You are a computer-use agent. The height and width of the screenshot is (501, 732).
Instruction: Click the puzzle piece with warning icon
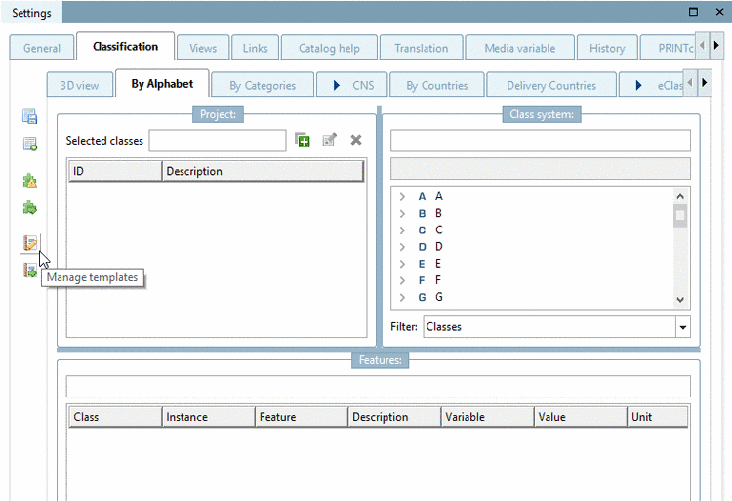(x=30, y=181)
